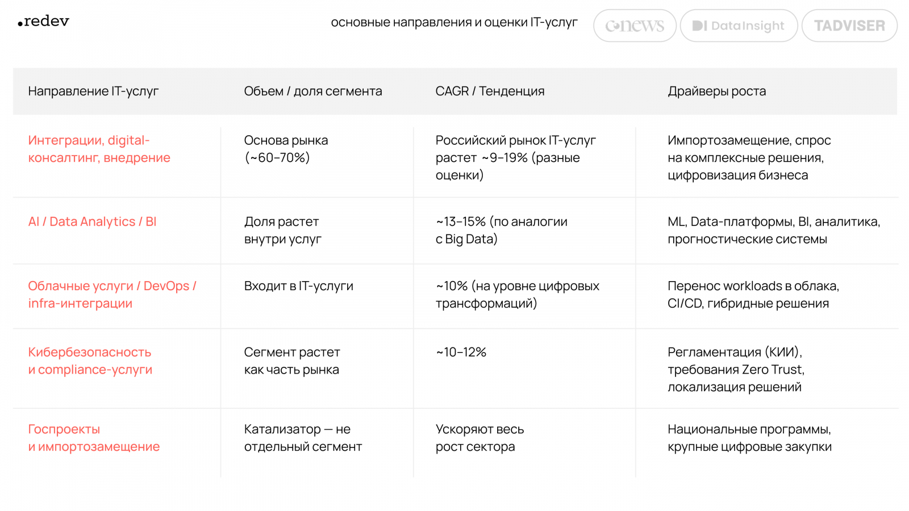
Task: Click 'Госпроекты и импортозамещение' row label
Action: [94, 438]
